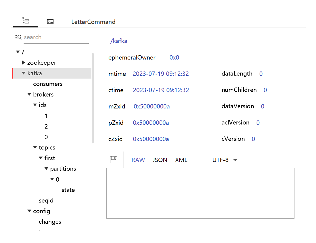Select broker id 1 node

coord(46,116)
